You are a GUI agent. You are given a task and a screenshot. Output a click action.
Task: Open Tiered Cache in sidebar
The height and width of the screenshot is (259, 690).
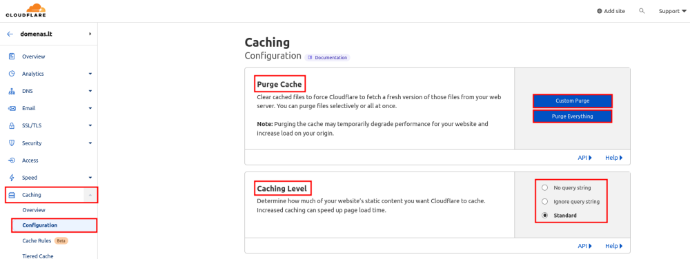point(38,256)
